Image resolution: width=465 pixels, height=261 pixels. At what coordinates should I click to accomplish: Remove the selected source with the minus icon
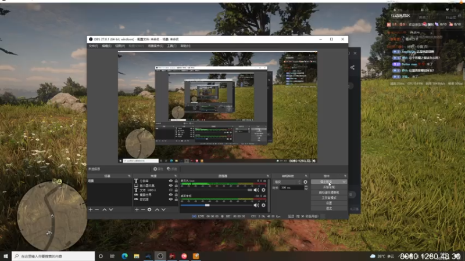(x=143, y=209)
